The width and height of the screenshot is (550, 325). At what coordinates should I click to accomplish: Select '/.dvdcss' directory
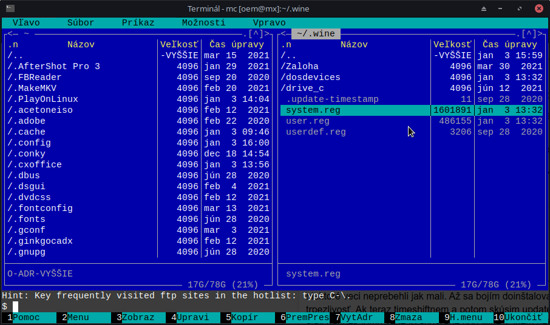(138, 197)
